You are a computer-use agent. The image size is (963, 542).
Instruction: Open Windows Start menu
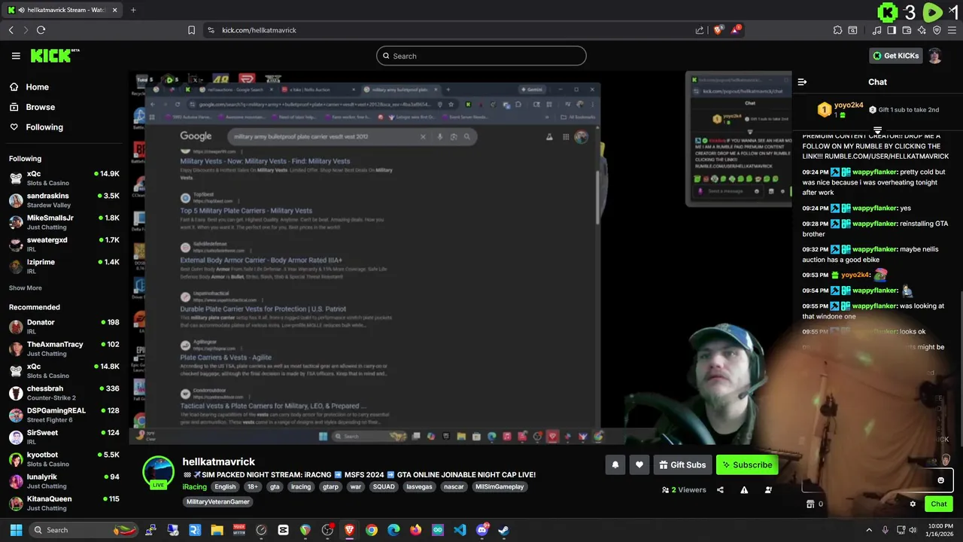tap(16, 530)
